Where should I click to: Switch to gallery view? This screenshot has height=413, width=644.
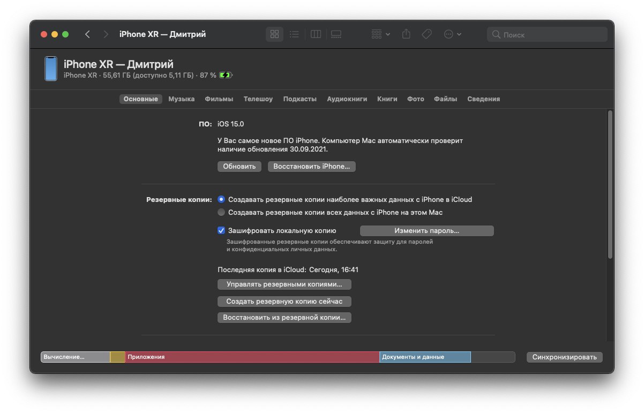(336, 34)
